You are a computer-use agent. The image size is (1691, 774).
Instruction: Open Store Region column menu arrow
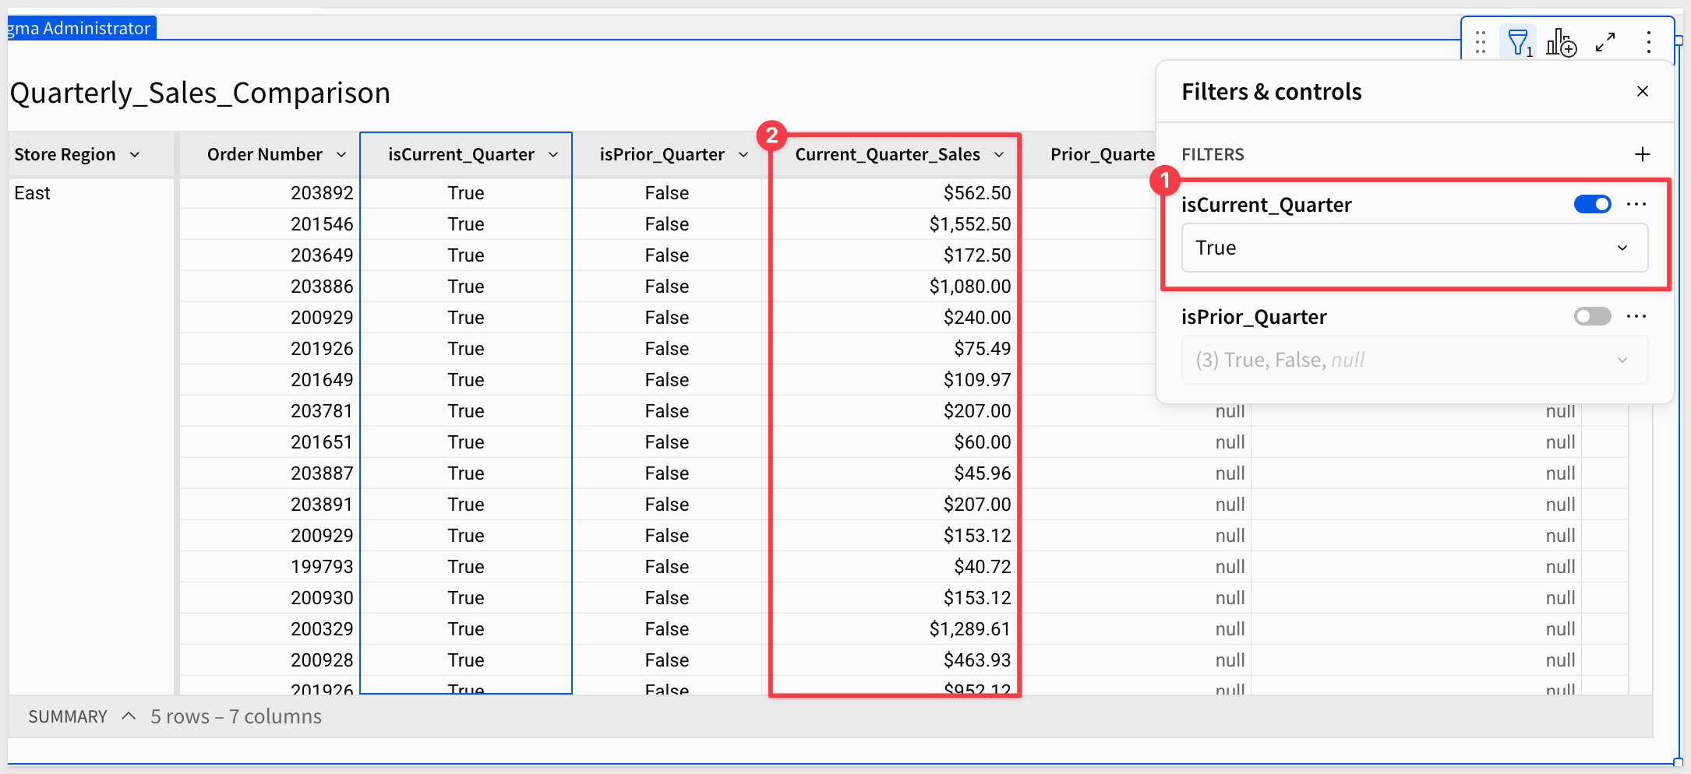pos(136,155)
